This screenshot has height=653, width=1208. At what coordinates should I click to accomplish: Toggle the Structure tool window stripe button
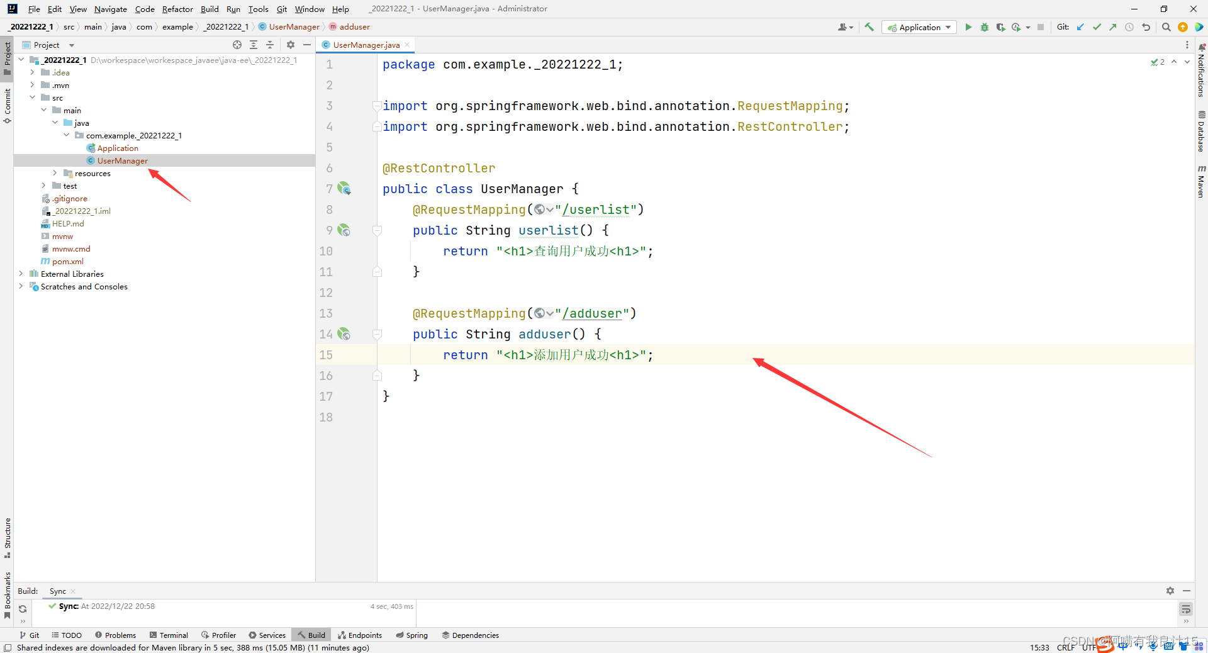[8, 537]
